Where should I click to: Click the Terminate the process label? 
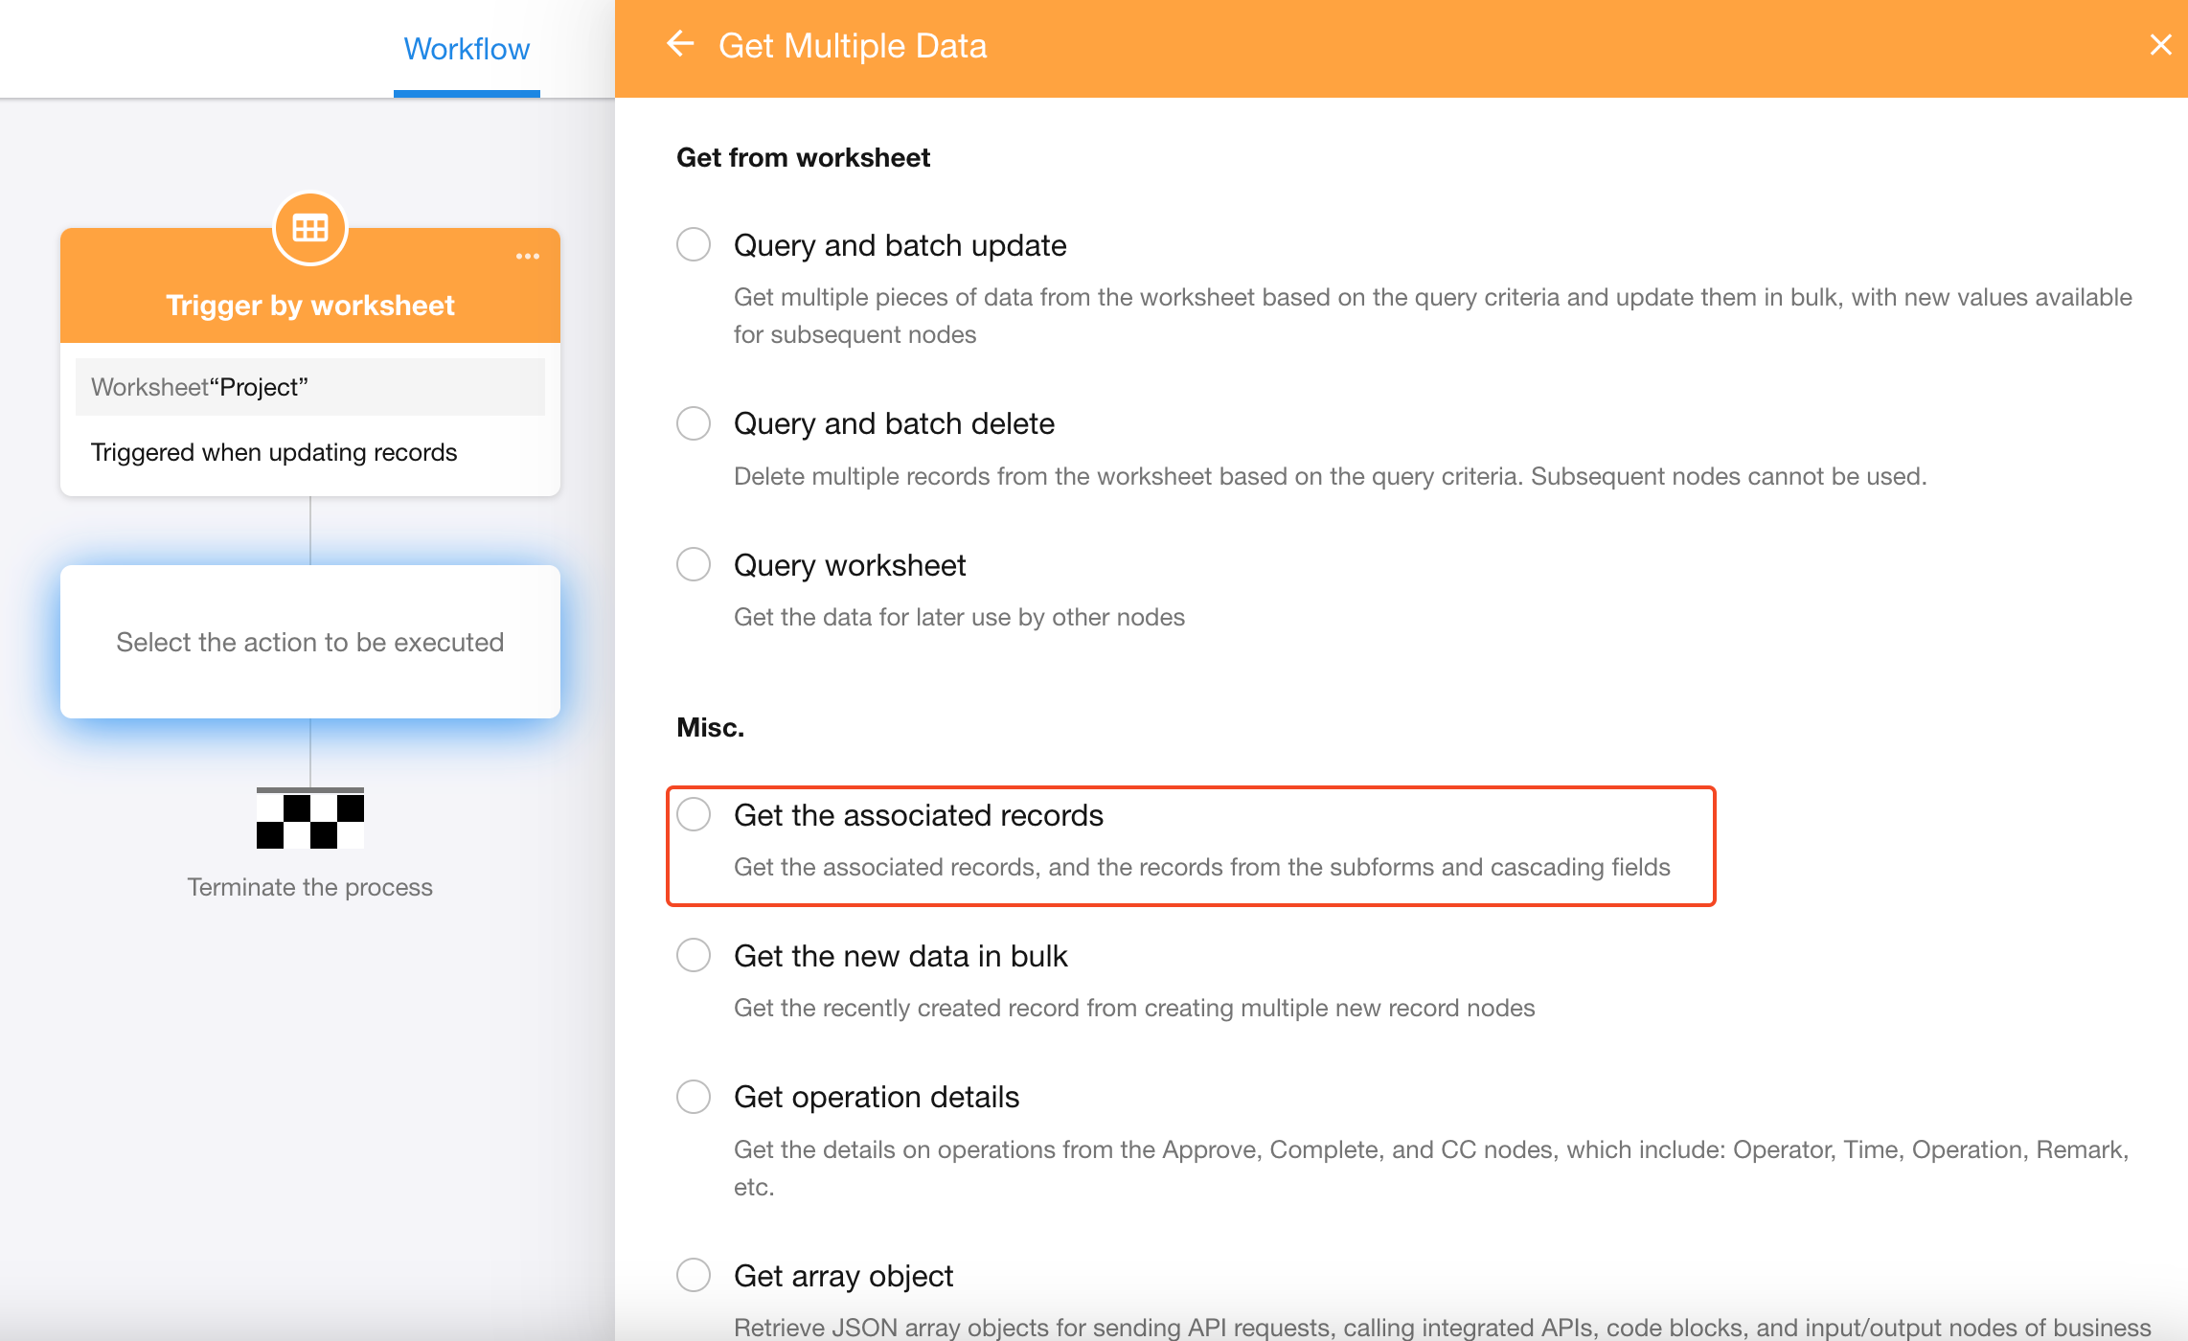pos(309,887)
